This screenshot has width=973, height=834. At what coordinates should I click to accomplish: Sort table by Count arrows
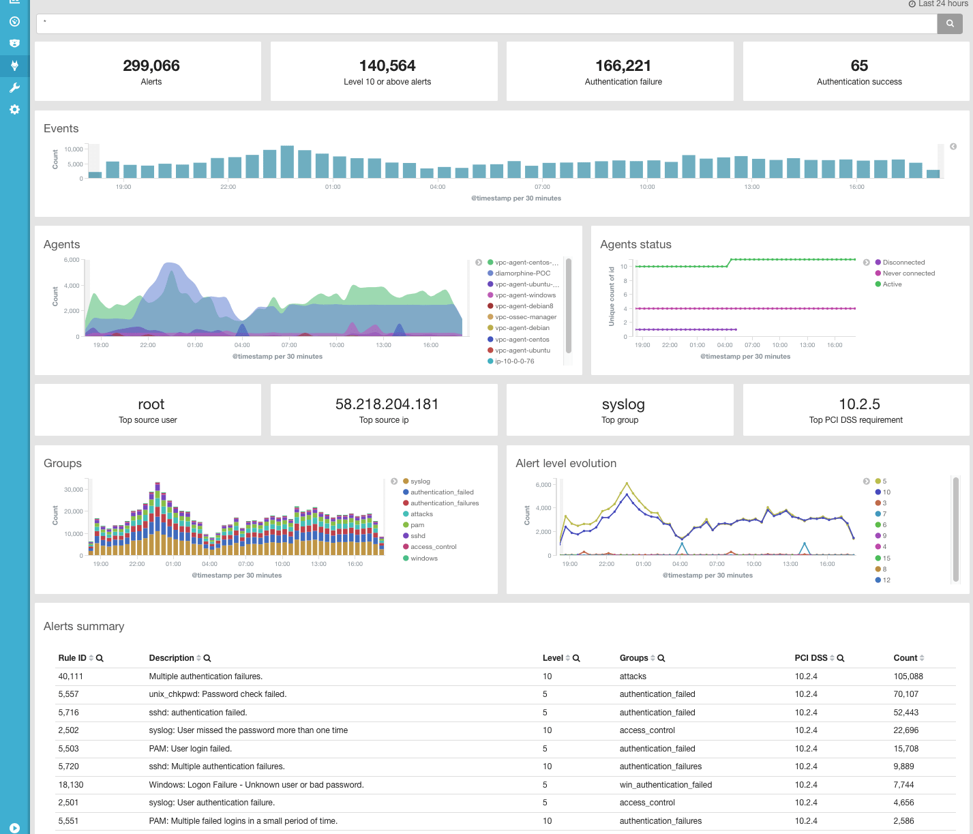point(922,658)
